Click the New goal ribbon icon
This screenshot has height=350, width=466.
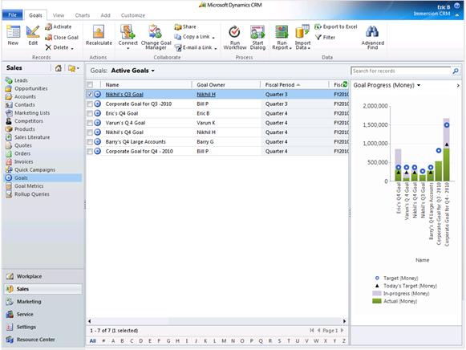(x=13, y=32)
